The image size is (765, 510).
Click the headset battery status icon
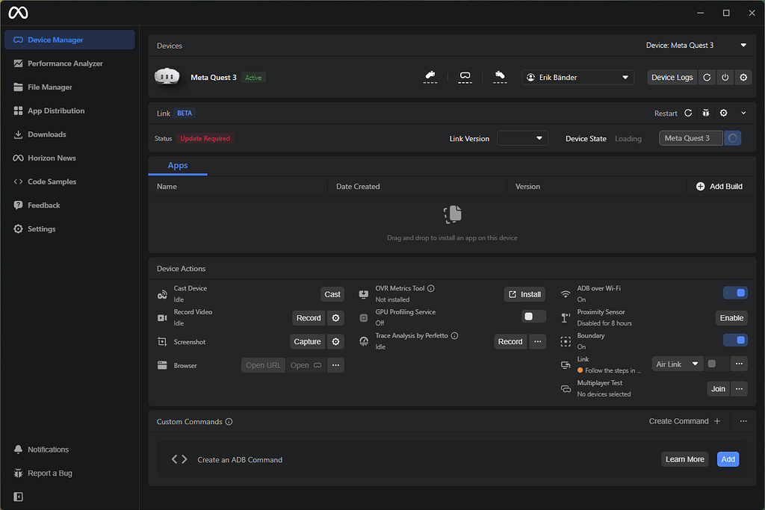465,77
